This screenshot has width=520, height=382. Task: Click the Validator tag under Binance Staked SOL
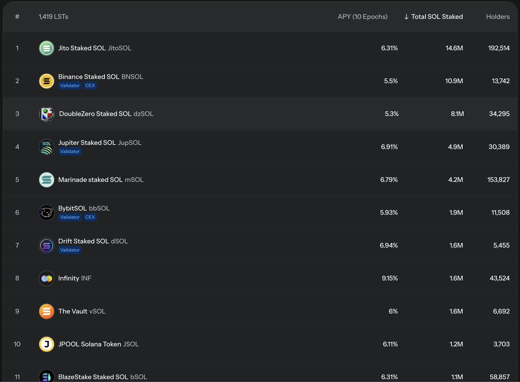(x=70, y=86)
